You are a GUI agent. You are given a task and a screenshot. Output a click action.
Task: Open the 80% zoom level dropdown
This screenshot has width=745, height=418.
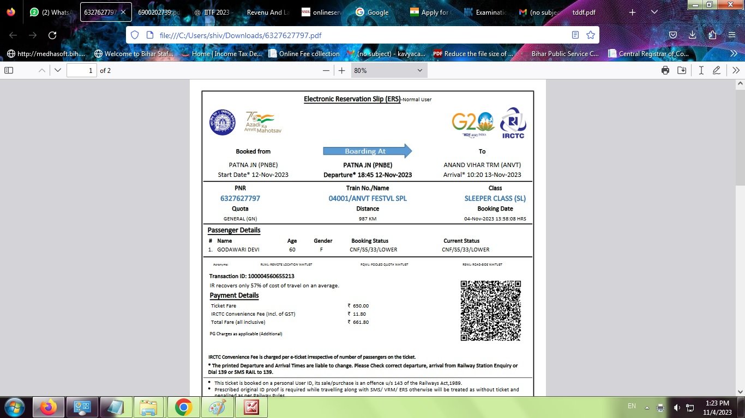point(389,70)
